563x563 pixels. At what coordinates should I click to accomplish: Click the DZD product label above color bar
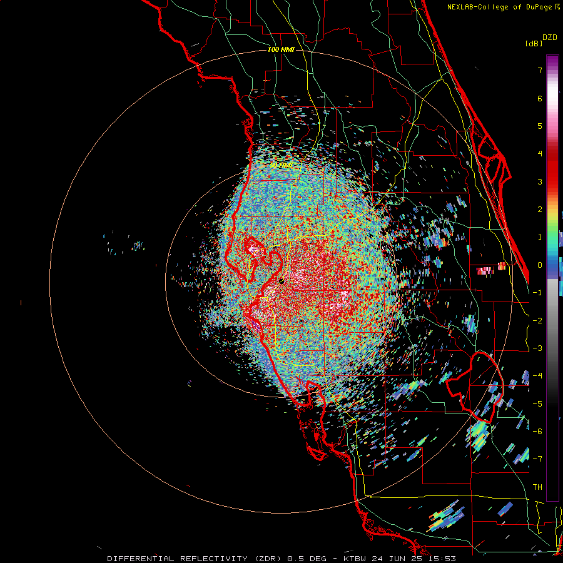point(550,38)
